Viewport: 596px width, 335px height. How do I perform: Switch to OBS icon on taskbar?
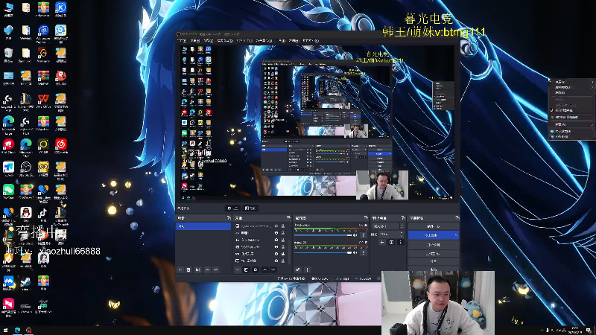pos(29,331)
